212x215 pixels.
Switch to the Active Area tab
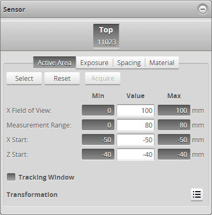click(x=55, y=62)
